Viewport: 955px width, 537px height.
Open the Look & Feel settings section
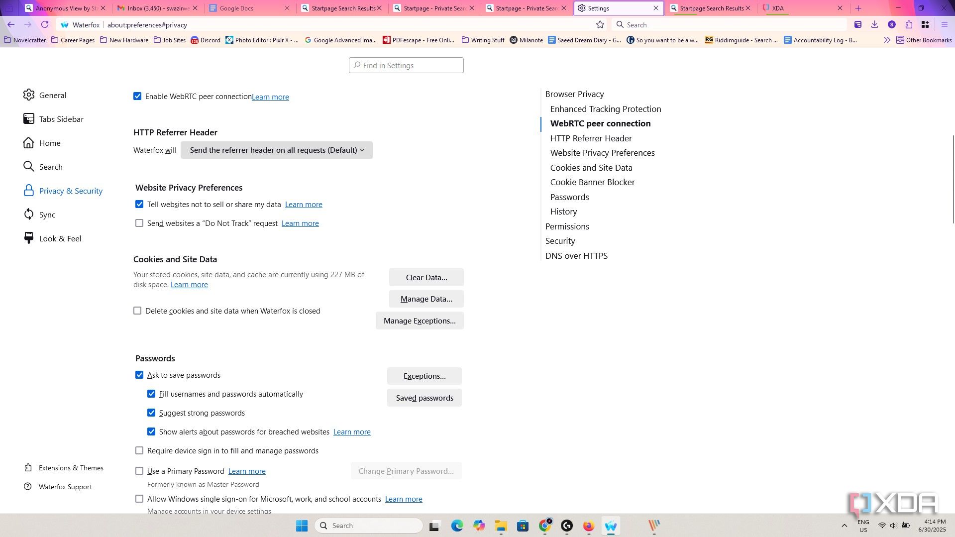[x=60, y=238]
